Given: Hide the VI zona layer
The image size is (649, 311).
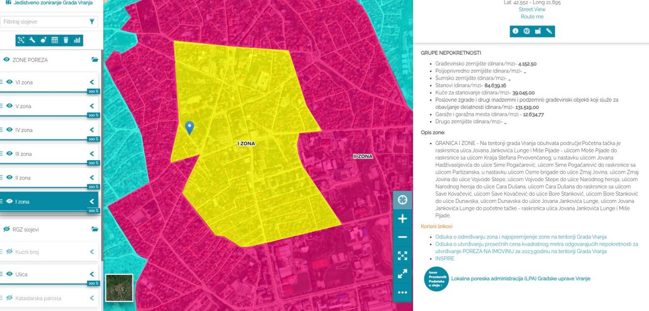Looking at the screenshot, I should [x=9, y=82].
